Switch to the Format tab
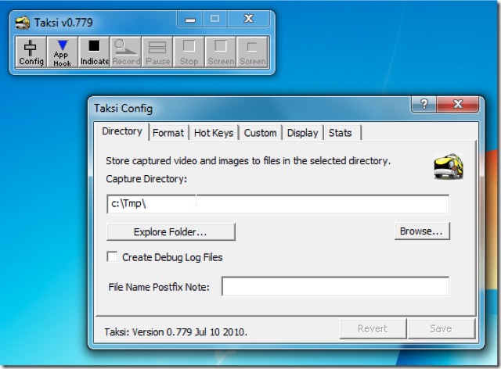This screenshot has height=369, width=501. (168, 133)
